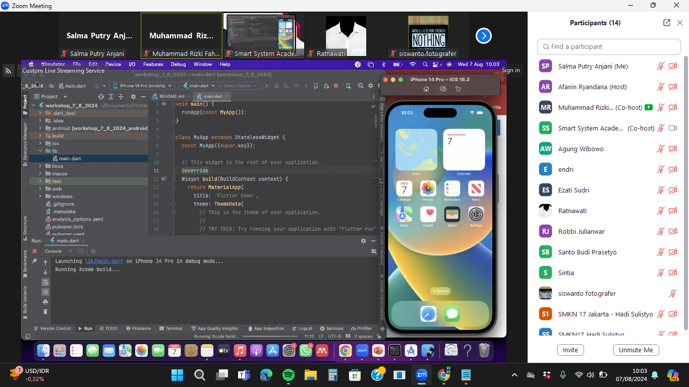
Task: Expand the android folder in project tree
Action: [x=40, y=128]
